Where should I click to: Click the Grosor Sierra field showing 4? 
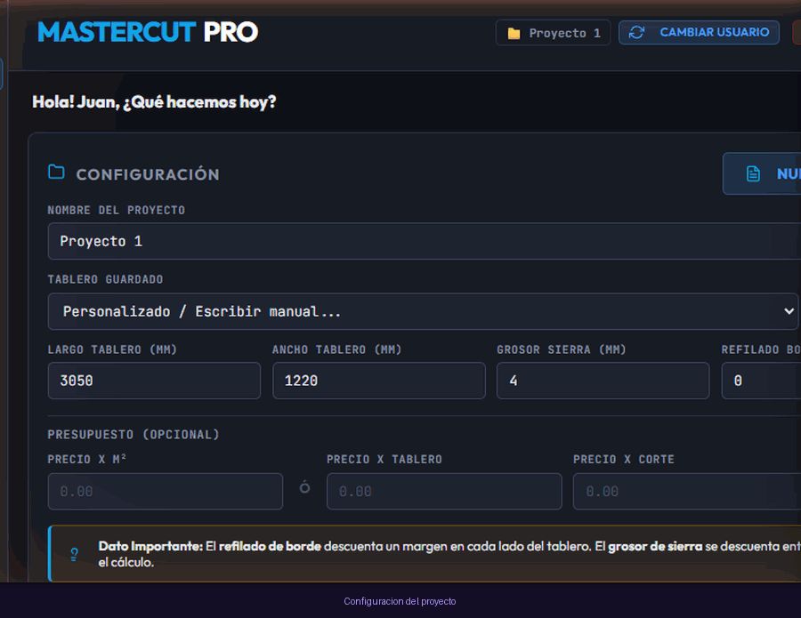[603, 381]
